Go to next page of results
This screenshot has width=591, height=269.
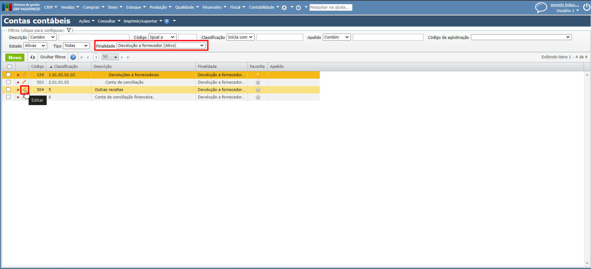[x=122, y=57]
